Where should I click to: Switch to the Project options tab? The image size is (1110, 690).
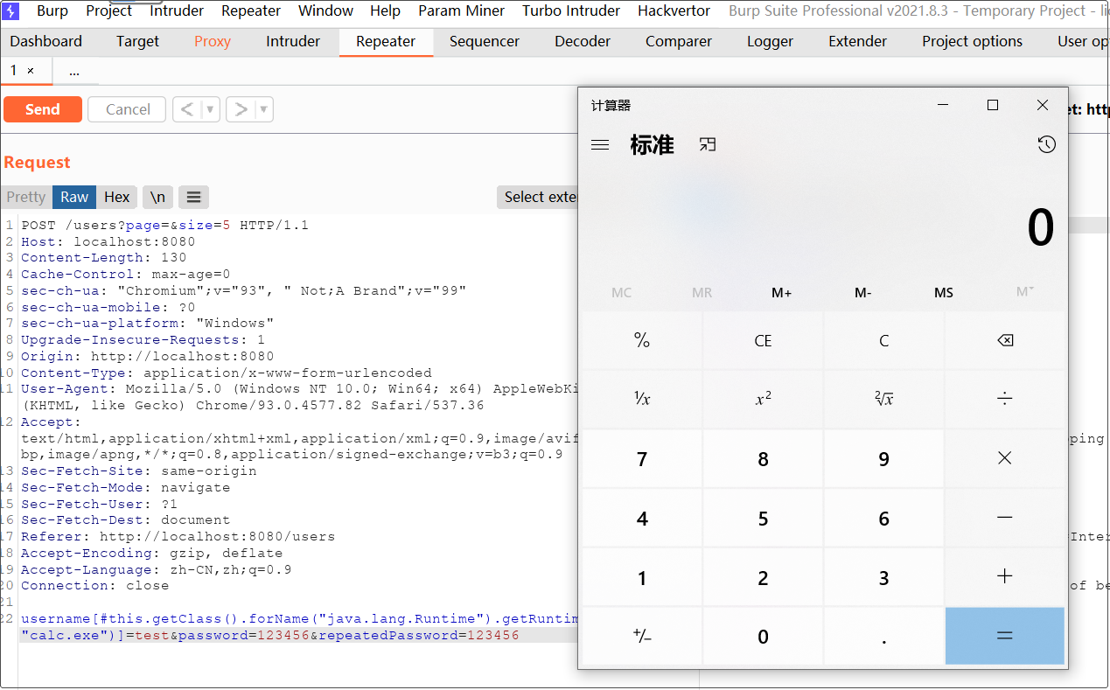click(972, 41)
